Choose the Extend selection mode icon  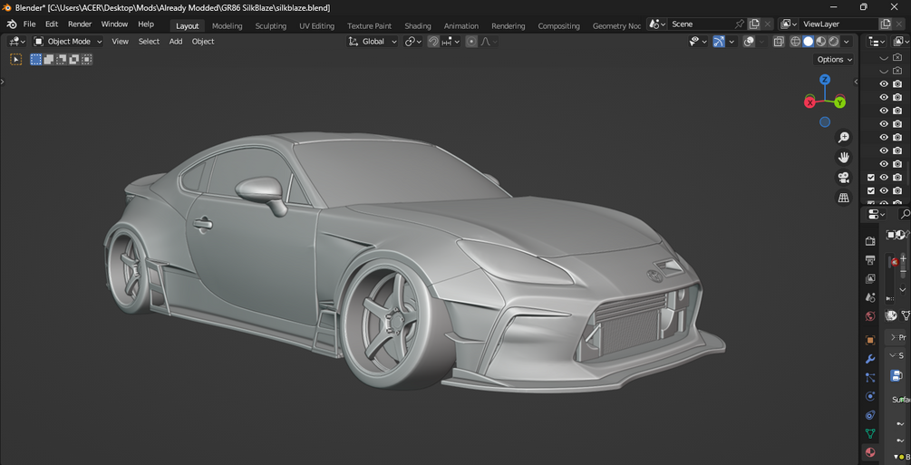pyautogui.click(x=49, y=59)
